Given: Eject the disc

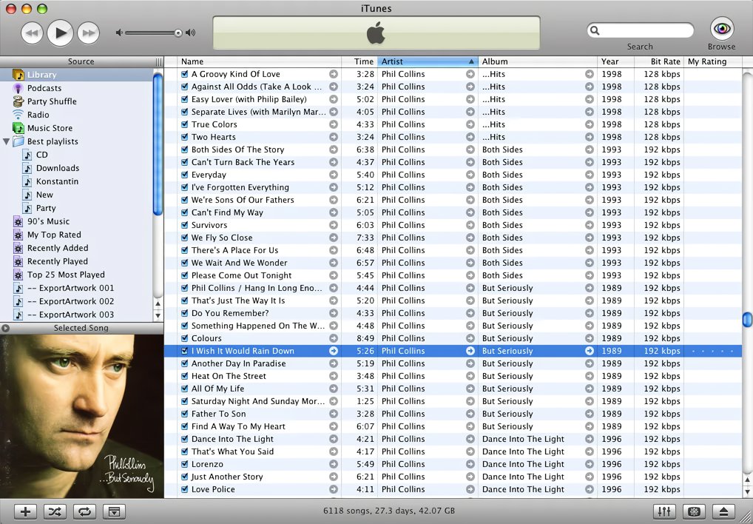Looking at the screenshot, I should click(x=723, y=511).
